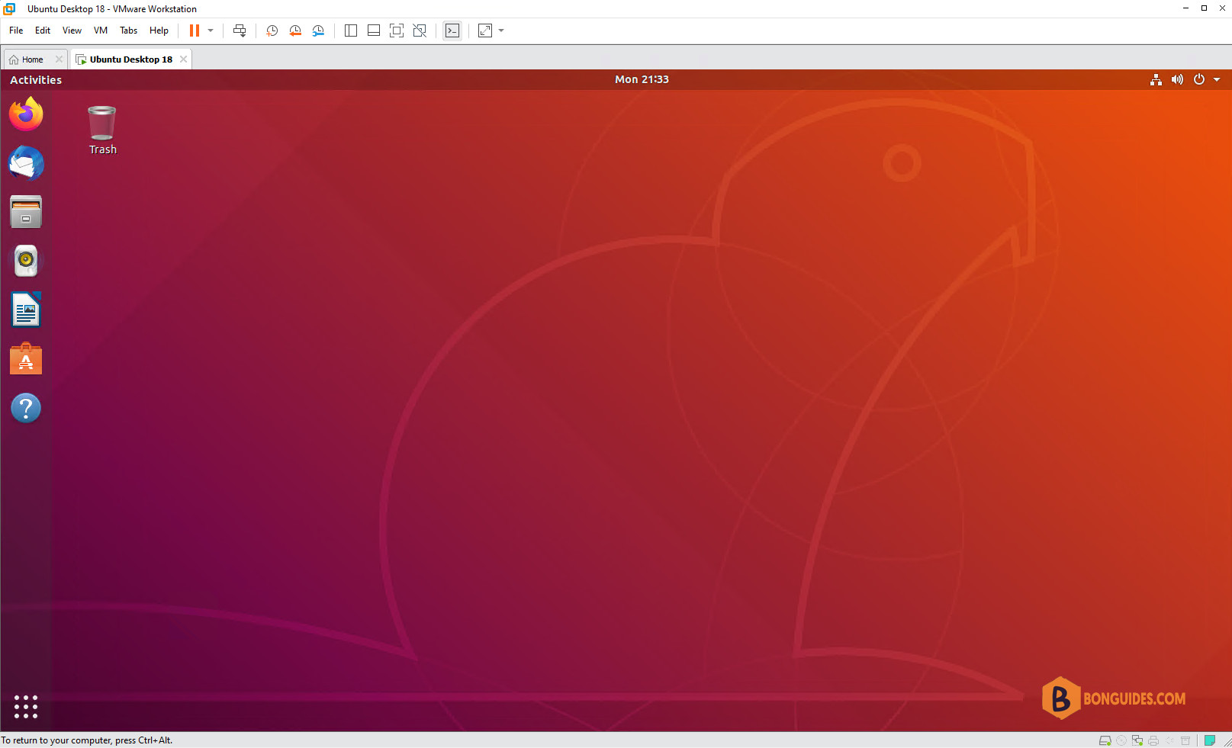This screenshot has width=1232, height=748.
Task: Open the File menu
Action: point(16,30)
